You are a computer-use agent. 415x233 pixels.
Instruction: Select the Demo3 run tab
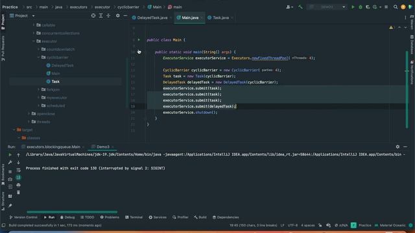click(x=102, y=147)
